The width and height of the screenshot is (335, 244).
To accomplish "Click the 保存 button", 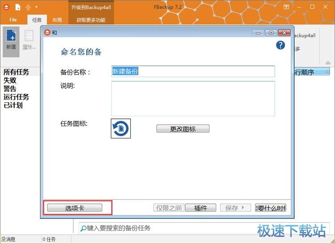I will point(235,208).
